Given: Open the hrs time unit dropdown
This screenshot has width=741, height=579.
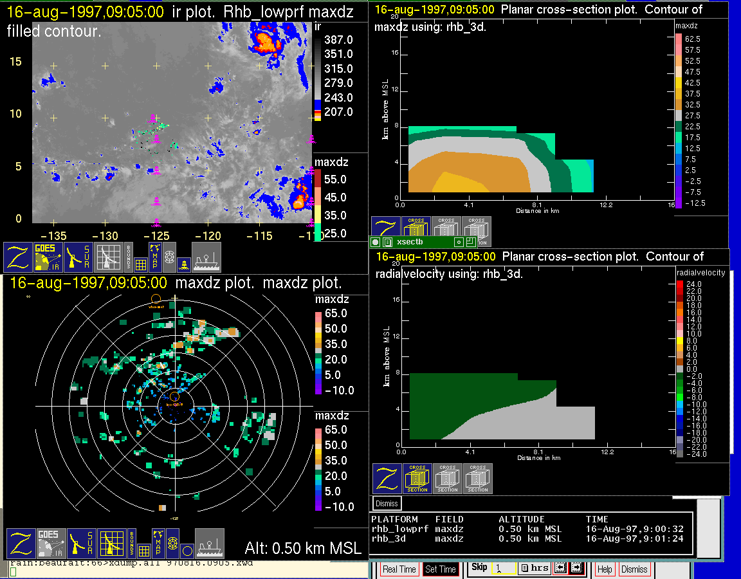Looking at the screenshot, I should tap(534, 569).
